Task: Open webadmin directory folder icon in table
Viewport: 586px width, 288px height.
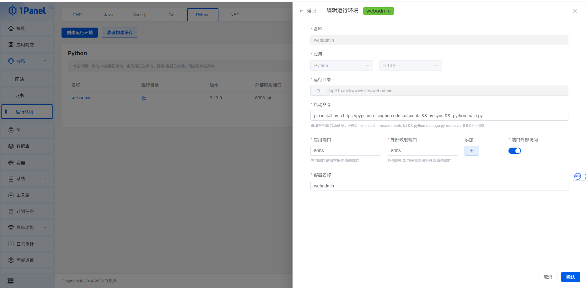Action: coord(144,98)
